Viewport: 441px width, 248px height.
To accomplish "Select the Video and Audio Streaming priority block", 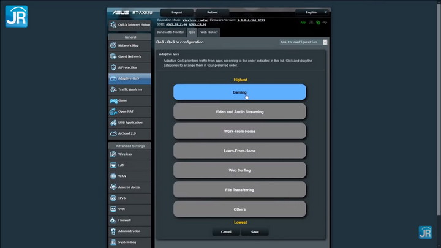I will tap(239, 112).
